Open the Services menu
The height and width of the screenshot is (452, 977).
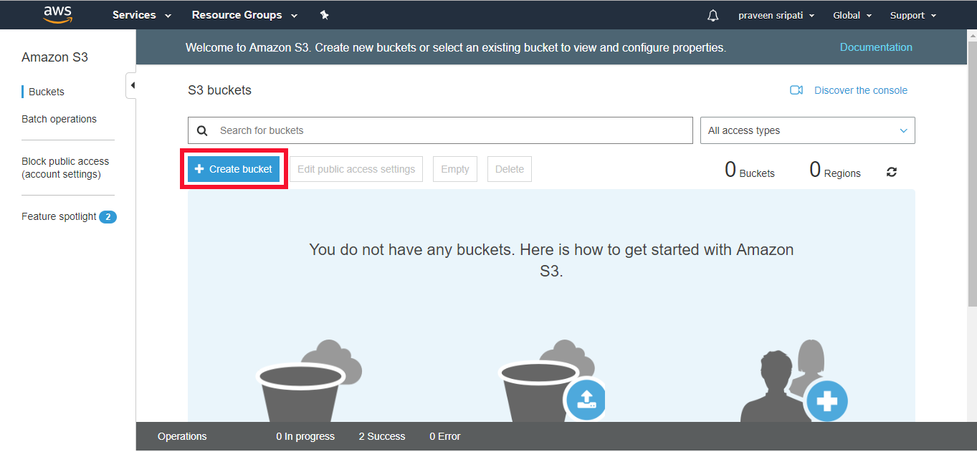coord(142,15)
